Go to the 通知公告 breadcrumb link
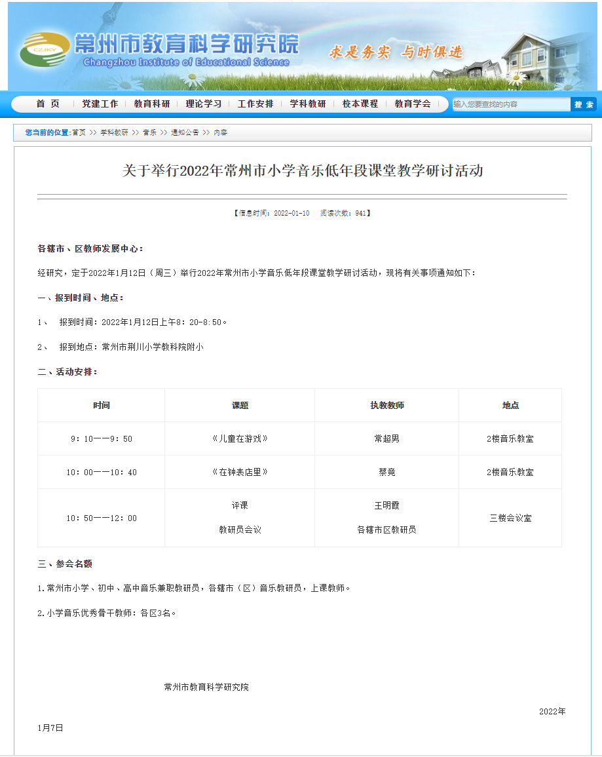The image size is (602, 757). pyautogui.click(x=185, y=132)
